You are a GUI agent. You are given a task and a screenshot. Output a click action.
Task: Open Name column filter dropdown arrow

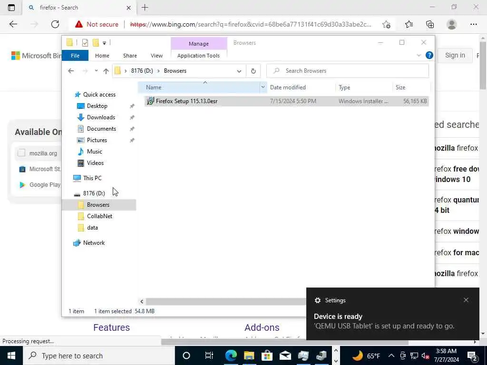263,87
